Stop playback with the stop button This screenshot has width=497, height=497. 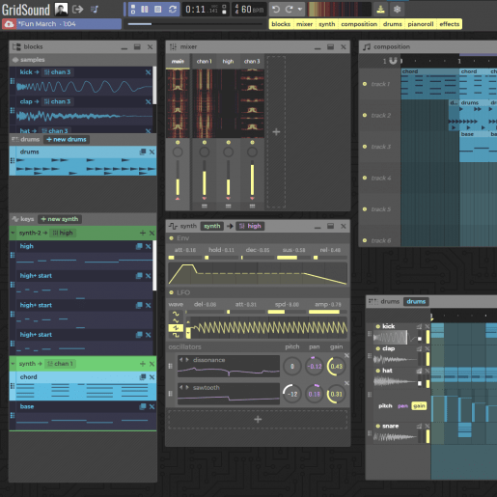pos(158,10)
